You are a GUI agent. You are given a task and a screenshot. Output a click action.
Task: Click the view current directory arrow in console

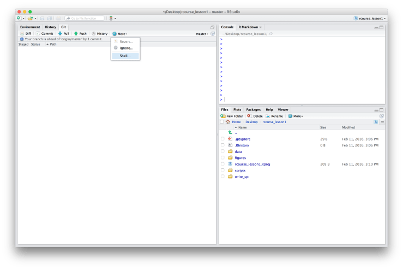click(x=271, y=34)
